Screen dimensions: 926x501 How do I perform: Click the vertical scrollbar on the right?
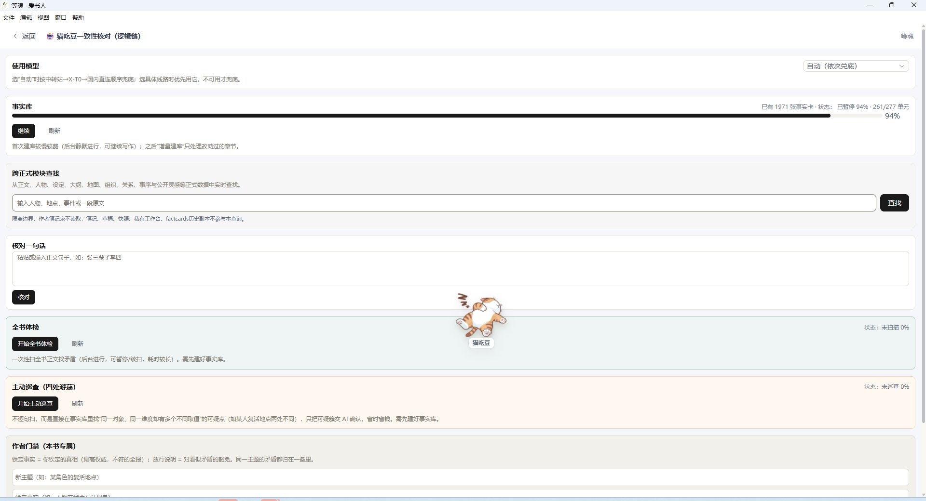(923, 226)
